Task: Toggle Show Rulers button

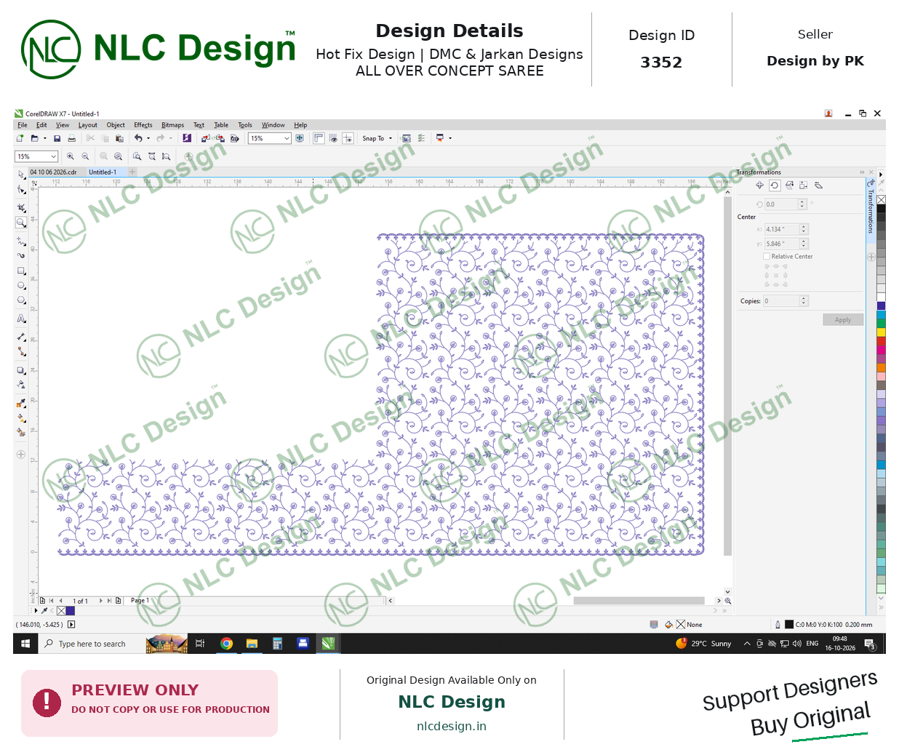Action: coord(319,138)
